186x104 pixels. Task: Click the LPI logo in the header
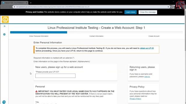tap(5, 19)
